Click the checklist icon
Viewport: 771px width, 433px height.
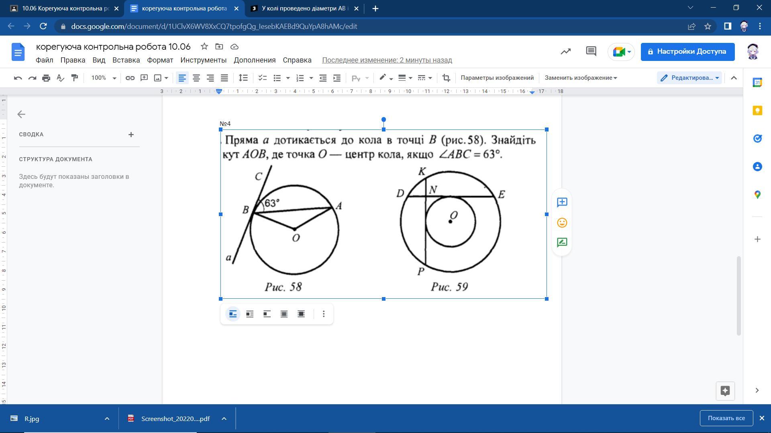[x=262, y=78]
